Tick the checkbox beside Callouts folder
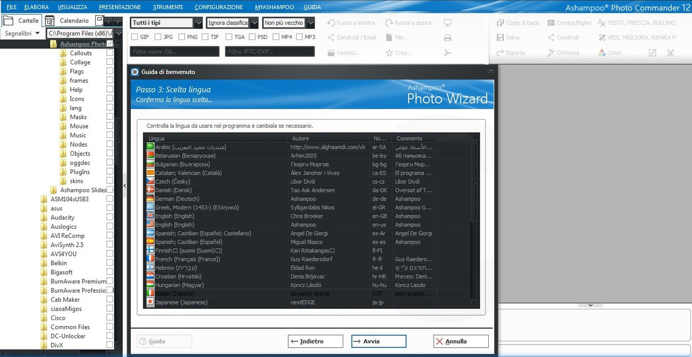Image resolution: width=692 pixels, height=357 pixels. coord(110,53)
